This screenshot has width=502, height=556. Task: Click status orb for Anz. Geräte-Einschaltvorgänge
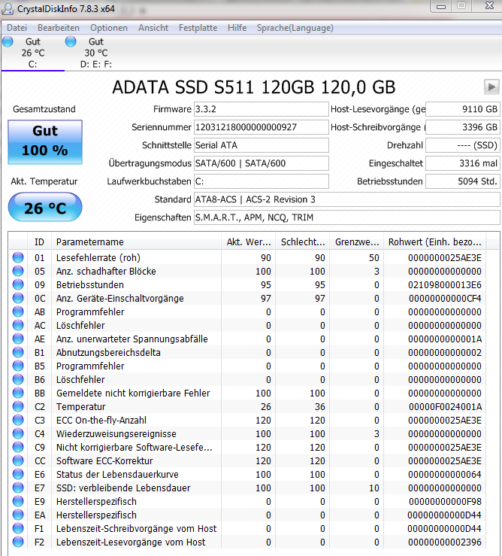[x=18, y=298]
